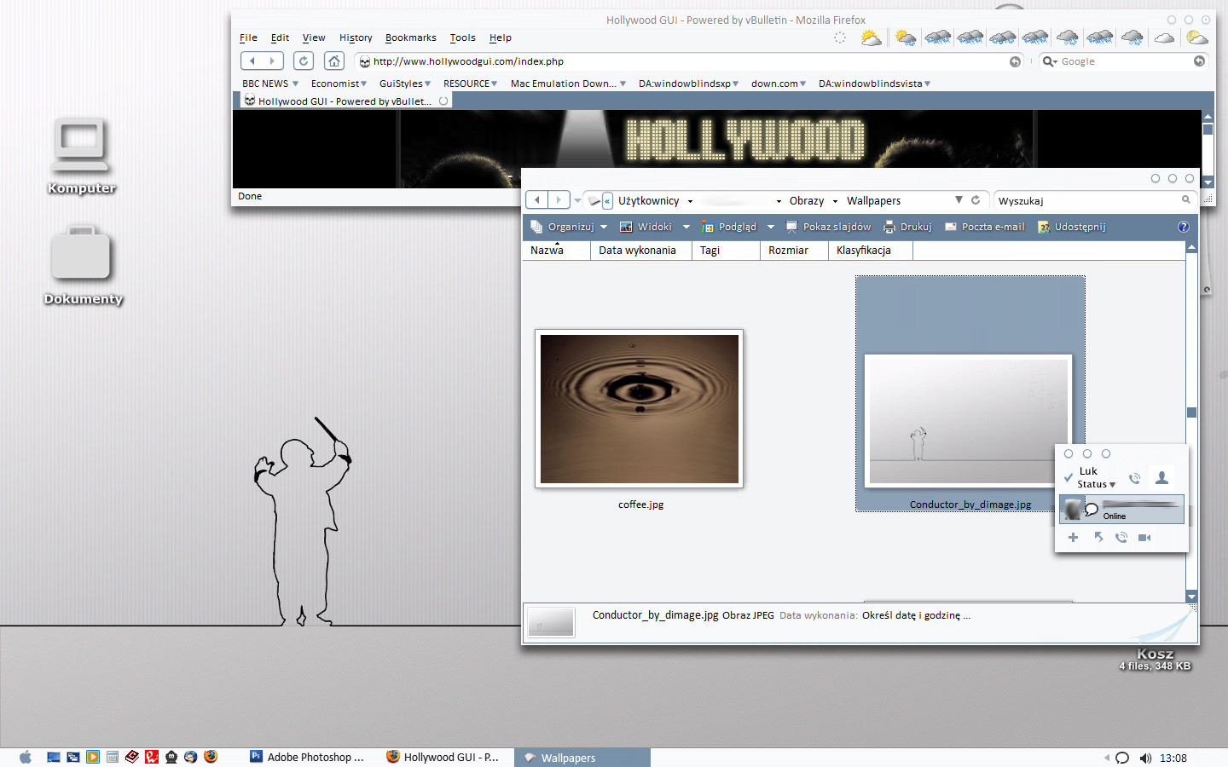Screen dimensions: 1228x767
Task: Open the Podgląd dropdown arrow
Action: click(x=771, y=227)
